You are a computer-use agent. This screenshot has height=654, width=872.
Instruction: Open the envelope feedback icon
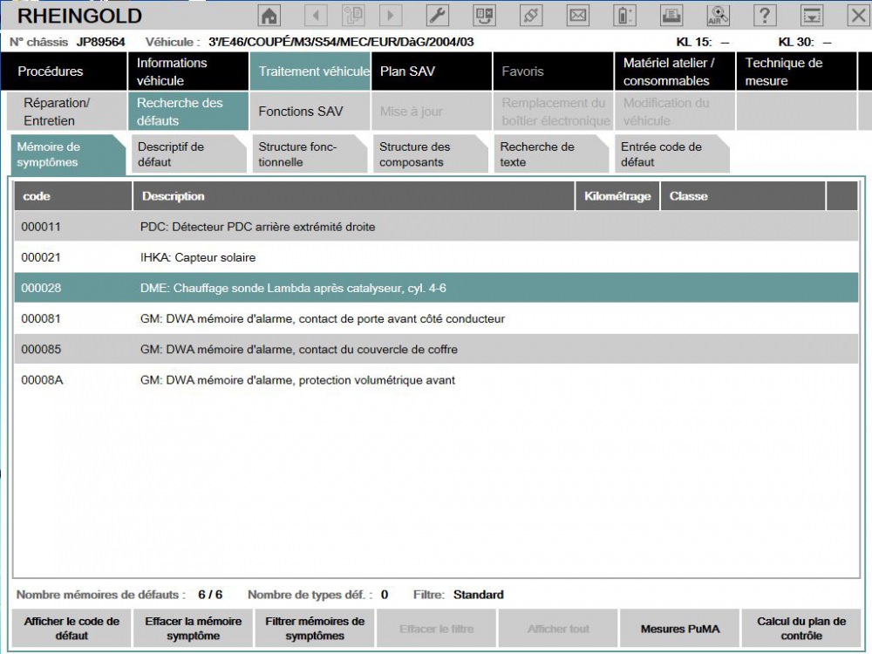point(578,16)
